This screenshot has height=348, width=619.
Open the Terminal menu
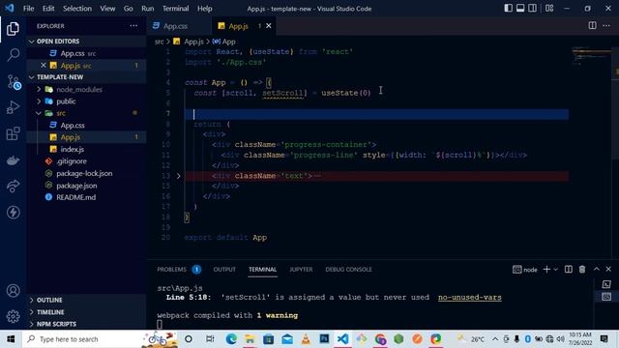[x=176, y=9]
